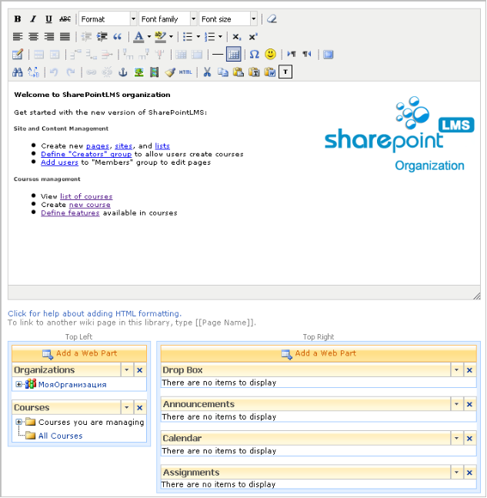Clean up messy code with broom icon
This screenshot has width=487, height=498.
[x=170, y=72]
